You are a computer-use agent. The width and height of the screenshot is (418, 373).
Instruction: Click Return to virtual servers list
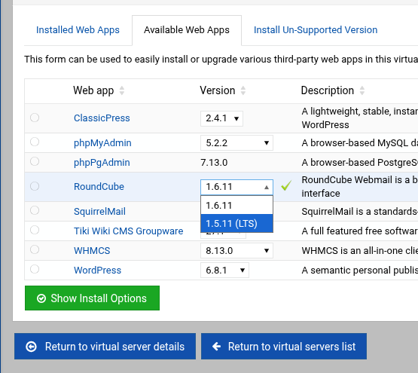tap(284, 347)
